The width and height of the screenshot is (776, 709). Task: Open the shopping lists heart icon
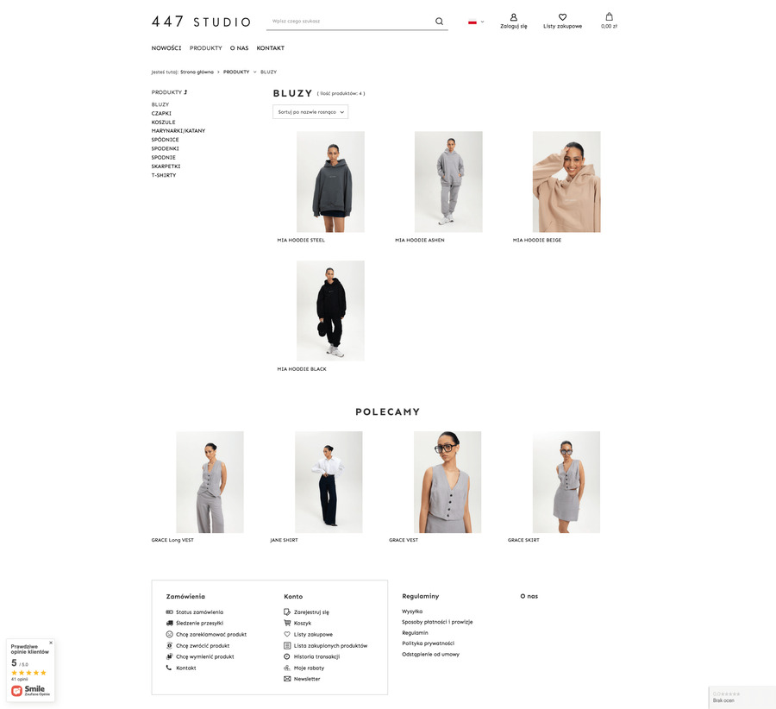point(562,17)
